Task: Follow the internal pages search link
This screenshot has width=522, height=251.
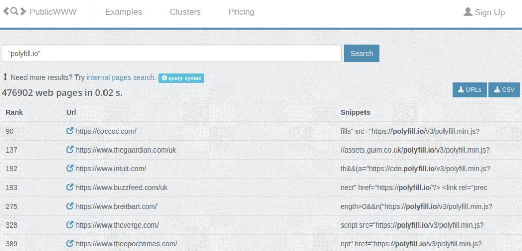Action: click(120, 78)
